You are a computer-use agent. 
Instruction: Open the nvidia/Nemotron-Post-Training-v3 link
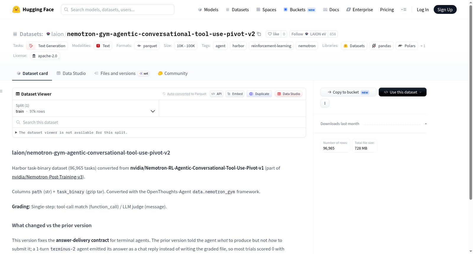click(47, 177)
